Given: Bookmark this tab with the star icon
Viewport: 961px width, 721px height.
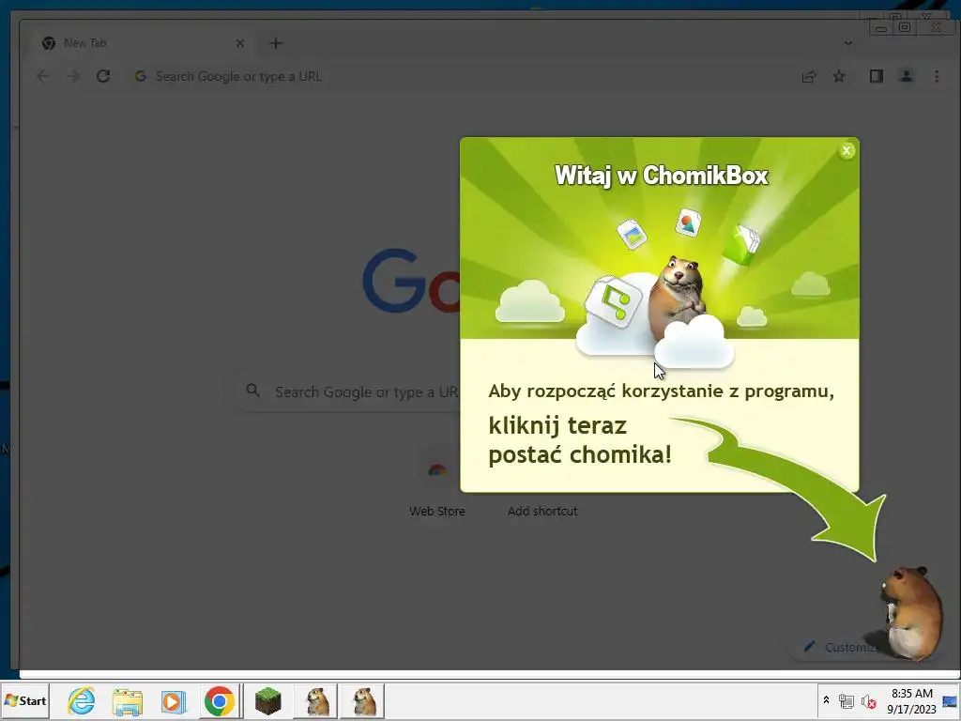Looking at the screenshot, I should pyautogui.click(x=839, y=77).
